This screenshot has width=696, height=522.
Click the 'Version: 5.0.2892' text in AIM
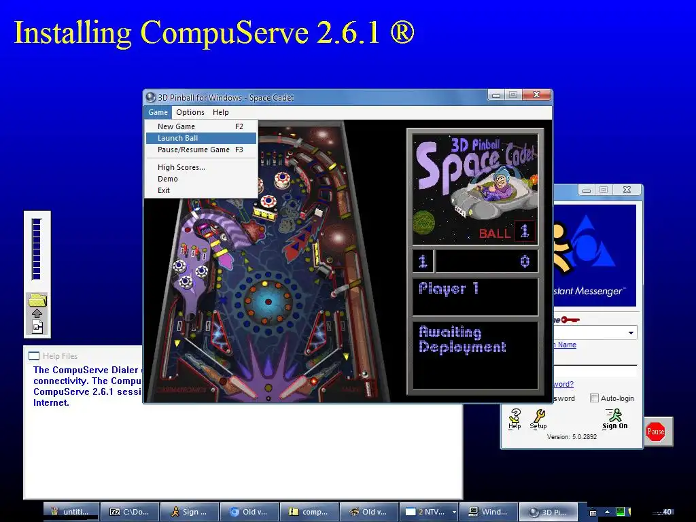coord(572,437)
